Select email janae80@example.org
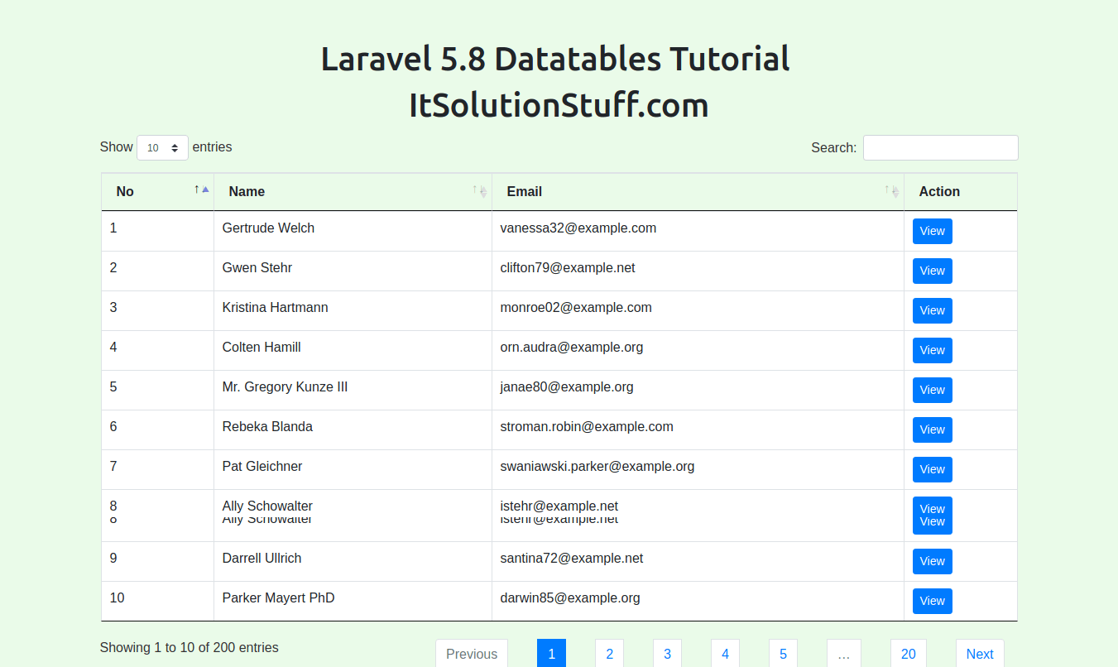The width and height of the screenshot is (1118, 667). (x=567, y=386)
